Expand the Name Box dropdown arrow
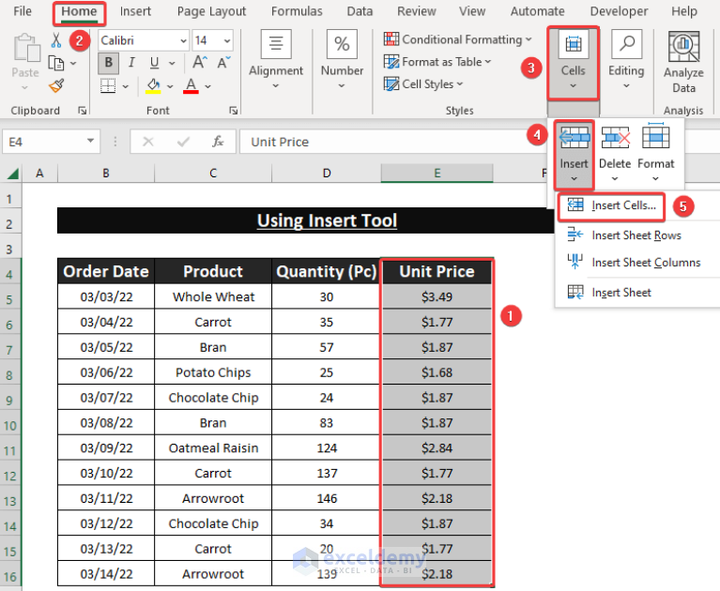 [x=90, y=142]
